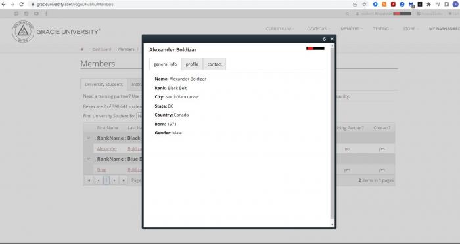Image resolution: width=460 pixels, height=244 pixels.
Task: Click the belt rank bar in site top bar
Action: [x=402, y=14]
